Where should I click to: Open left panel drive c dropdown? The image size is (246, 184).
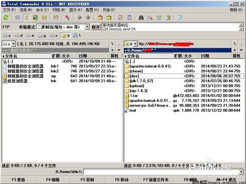(13, 44)
